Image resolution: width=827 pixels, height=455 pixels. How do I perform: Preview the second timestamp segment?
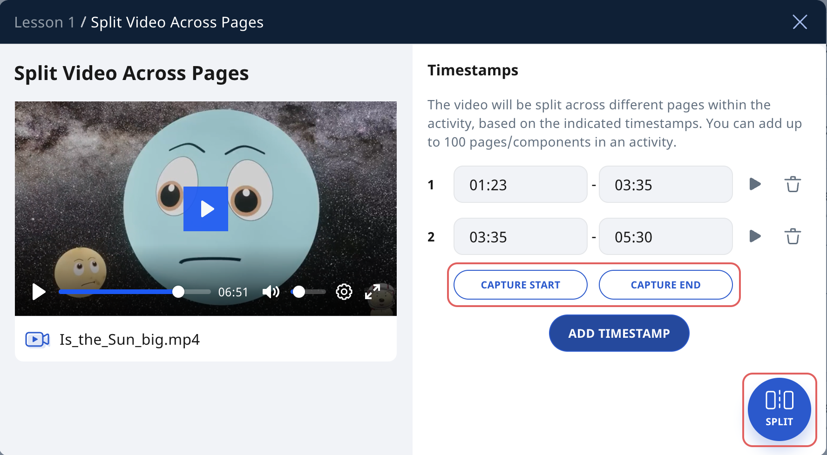click(755, 236)
